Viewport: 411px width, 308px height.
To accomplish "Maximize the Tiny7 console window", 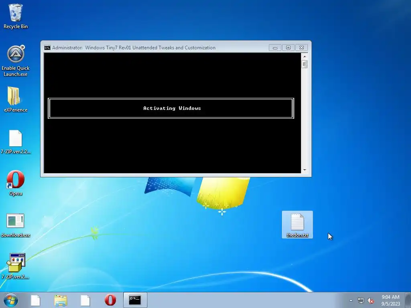I will pos(288,48).
